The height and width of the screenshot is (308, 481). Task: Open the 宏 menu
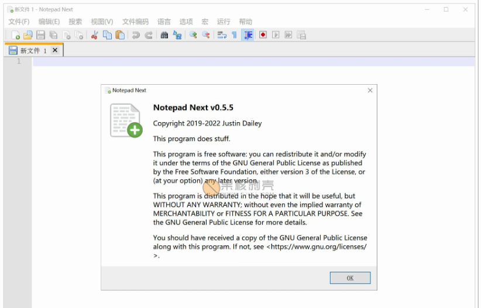[205, 22]
